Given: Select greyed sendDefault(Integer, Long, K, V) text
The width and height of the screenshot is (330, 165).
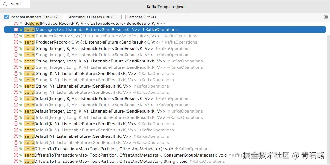Looking at the screenshot, I should pyautogui.click(x=113, y=117).
